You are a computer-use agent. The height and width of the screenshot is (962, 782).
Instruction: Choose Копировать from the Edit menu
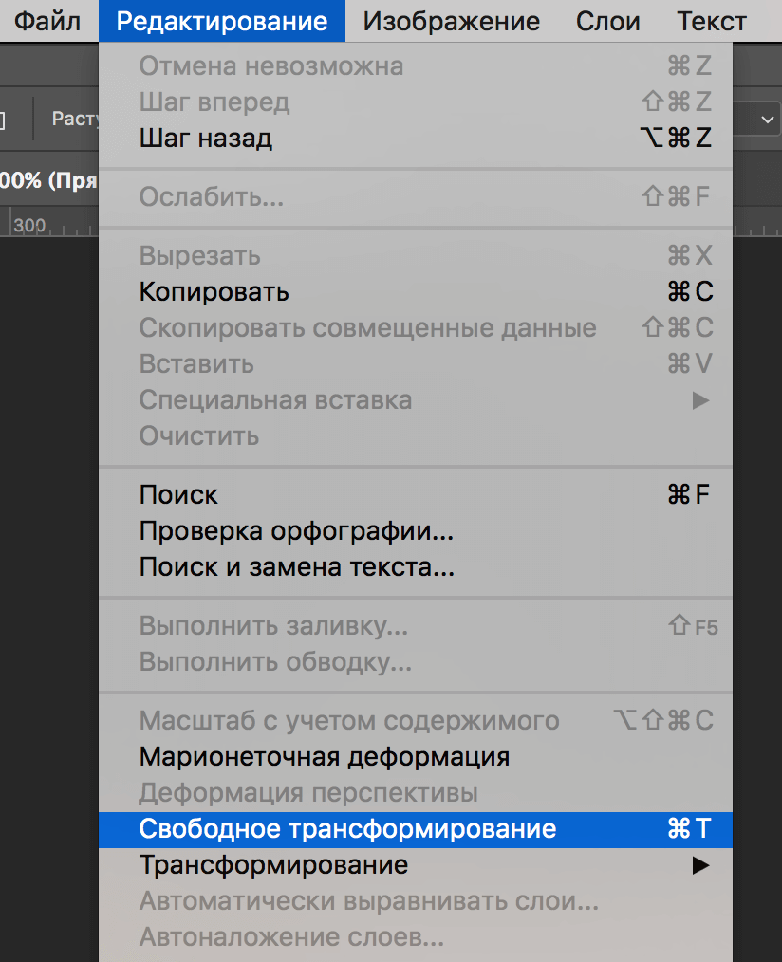(214, 291)
